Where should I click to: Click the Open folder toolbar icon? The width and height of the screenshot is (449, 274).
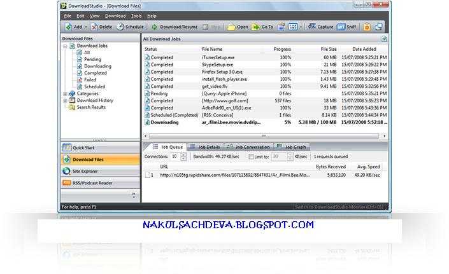click(x=231, y=27)
